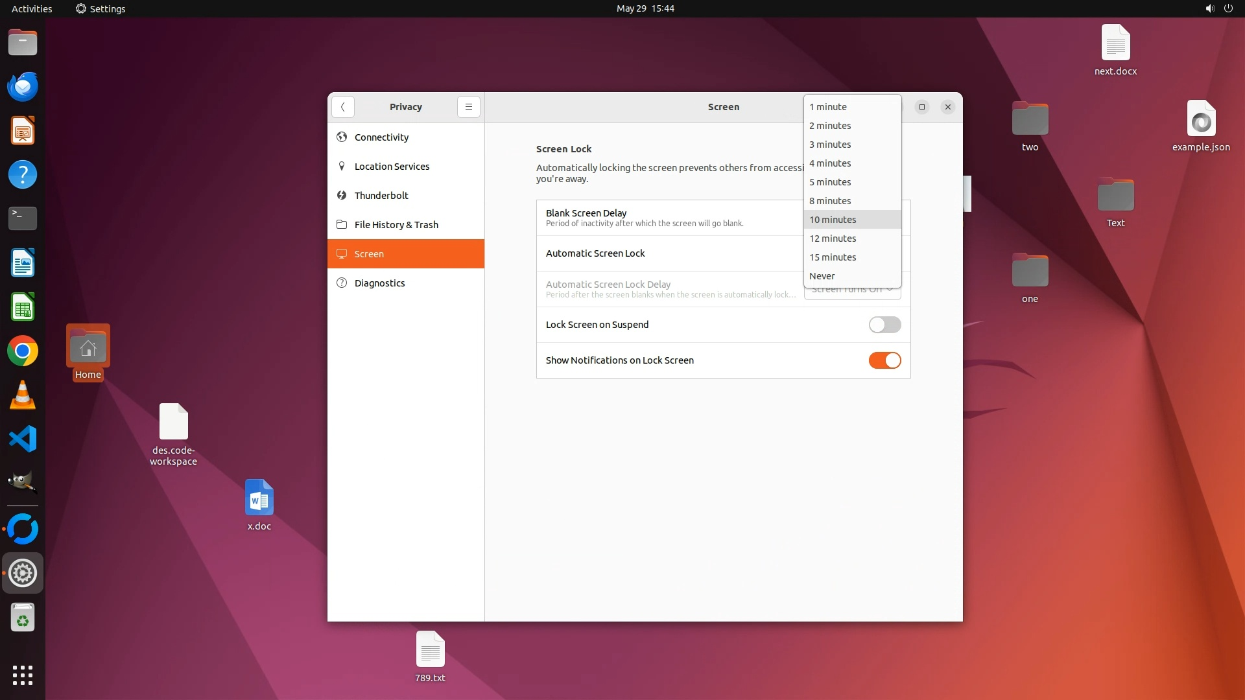Viewport: 1245px width, 700px height.
Task: Click the Settings app menu in top bar
Action: tap(101, 8)
